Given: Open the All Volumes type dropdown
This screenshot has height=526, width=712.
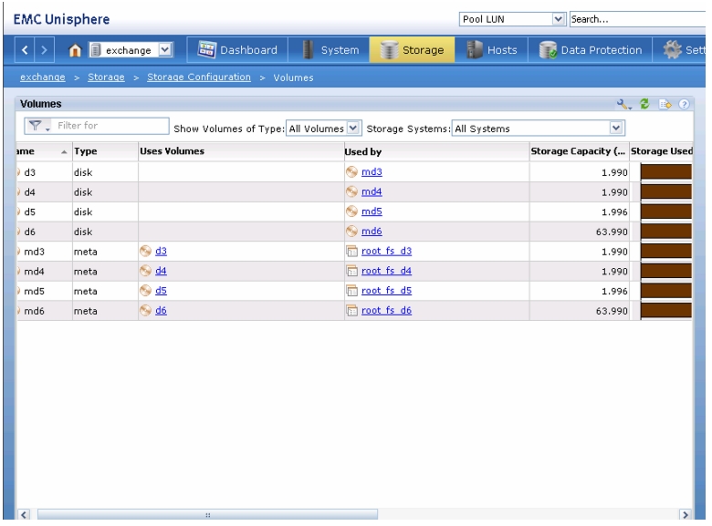Looking at the screenshot, I should pyautogui.click(x=323, y=129).
